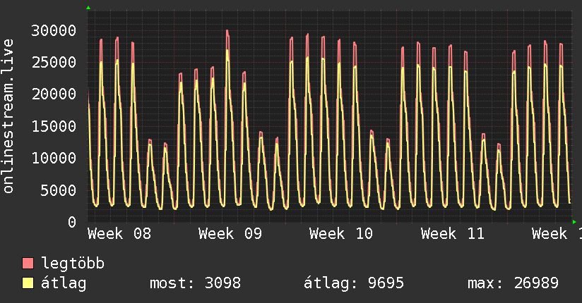582x303 pixels.
Task: Click the yellow átlag legend swatch
Action: (28, 283)
